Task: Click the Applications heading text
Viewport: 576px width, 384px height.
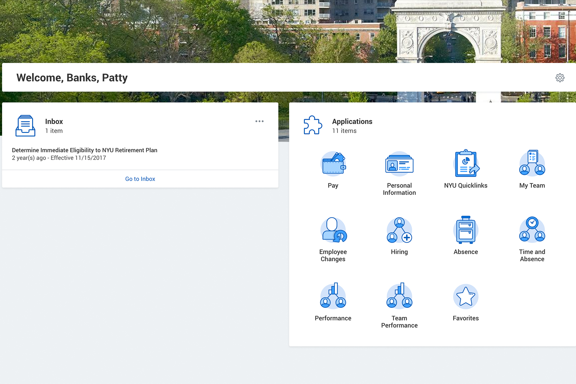Action: pos(352,121)
